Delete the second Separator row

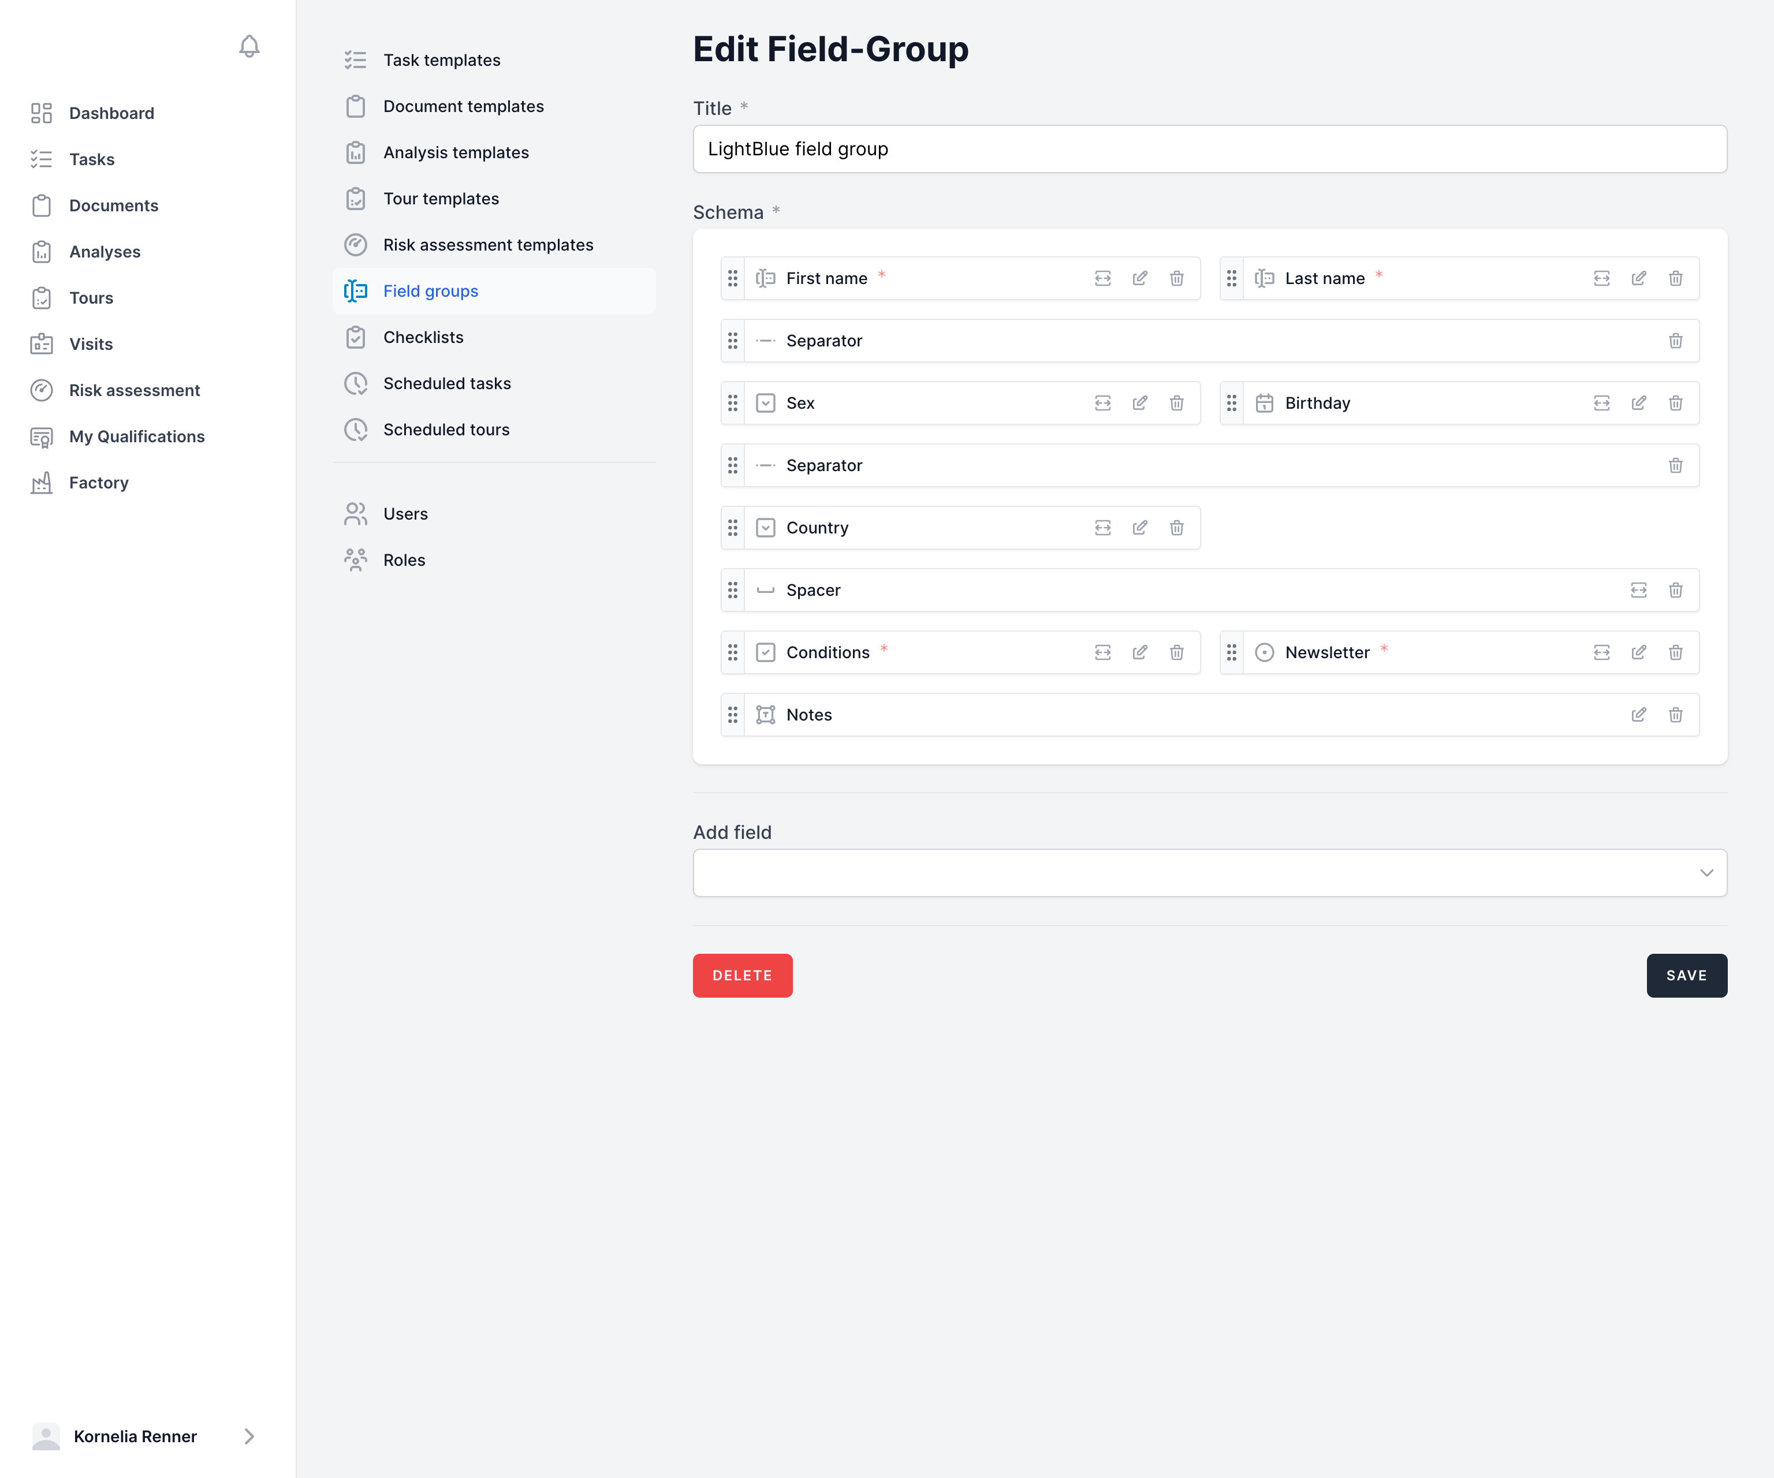1675,466
